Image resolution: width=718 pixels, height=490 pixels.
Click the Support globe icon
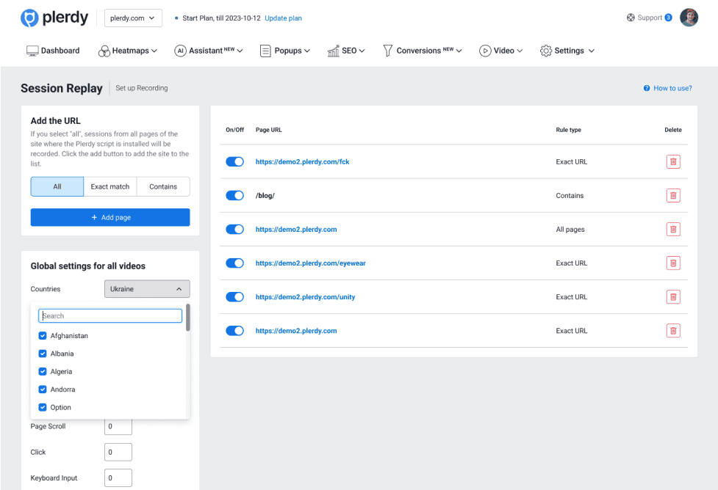pos(631,18)
